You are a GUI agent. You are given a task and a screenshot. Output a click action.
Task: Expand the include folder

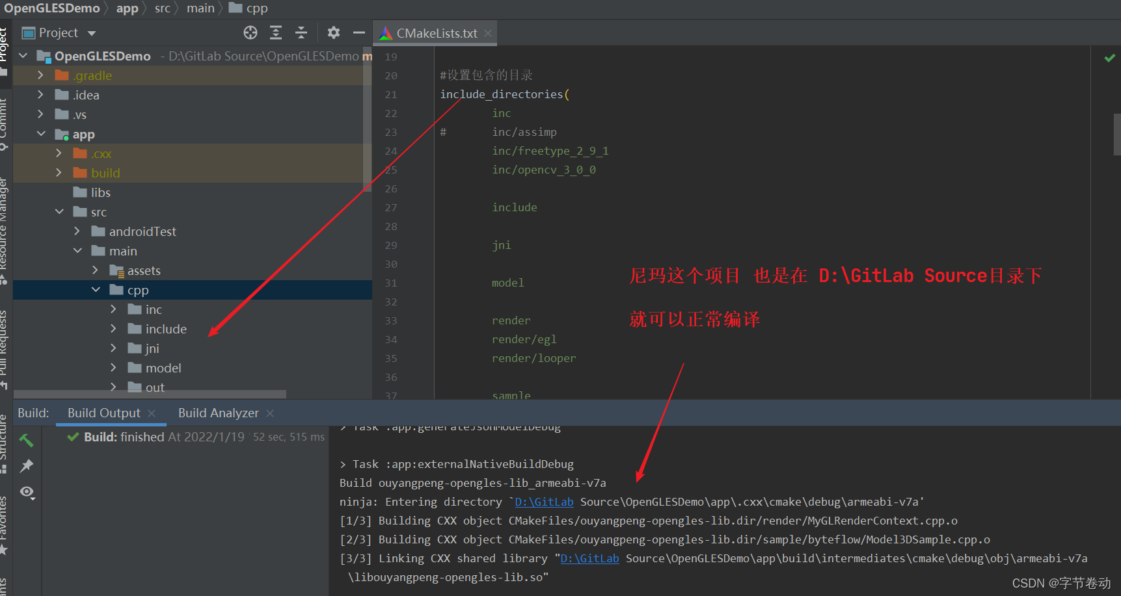(114, 329)
